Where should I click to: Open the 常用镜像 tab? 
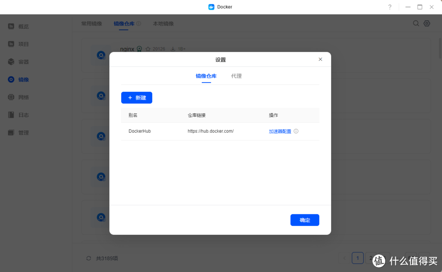(92, 24)
